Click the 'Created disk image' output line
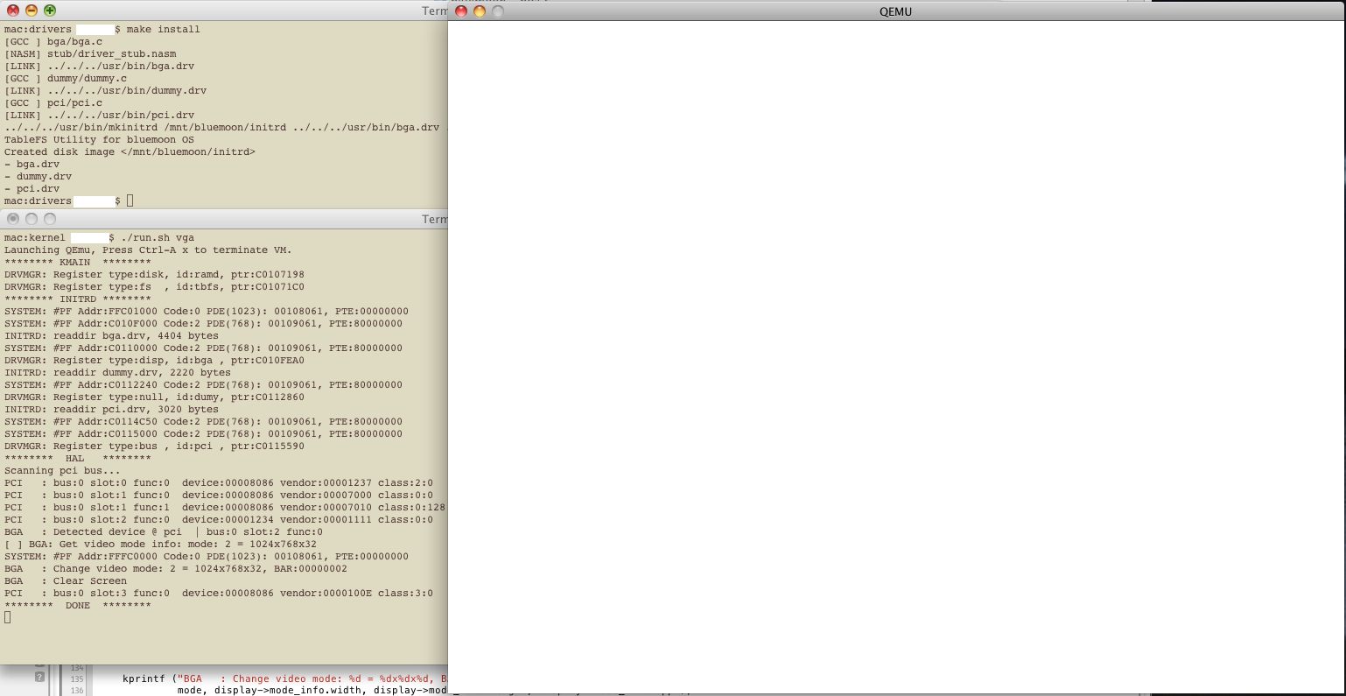This screenshot has height=696, width=1346. (130, 151)
